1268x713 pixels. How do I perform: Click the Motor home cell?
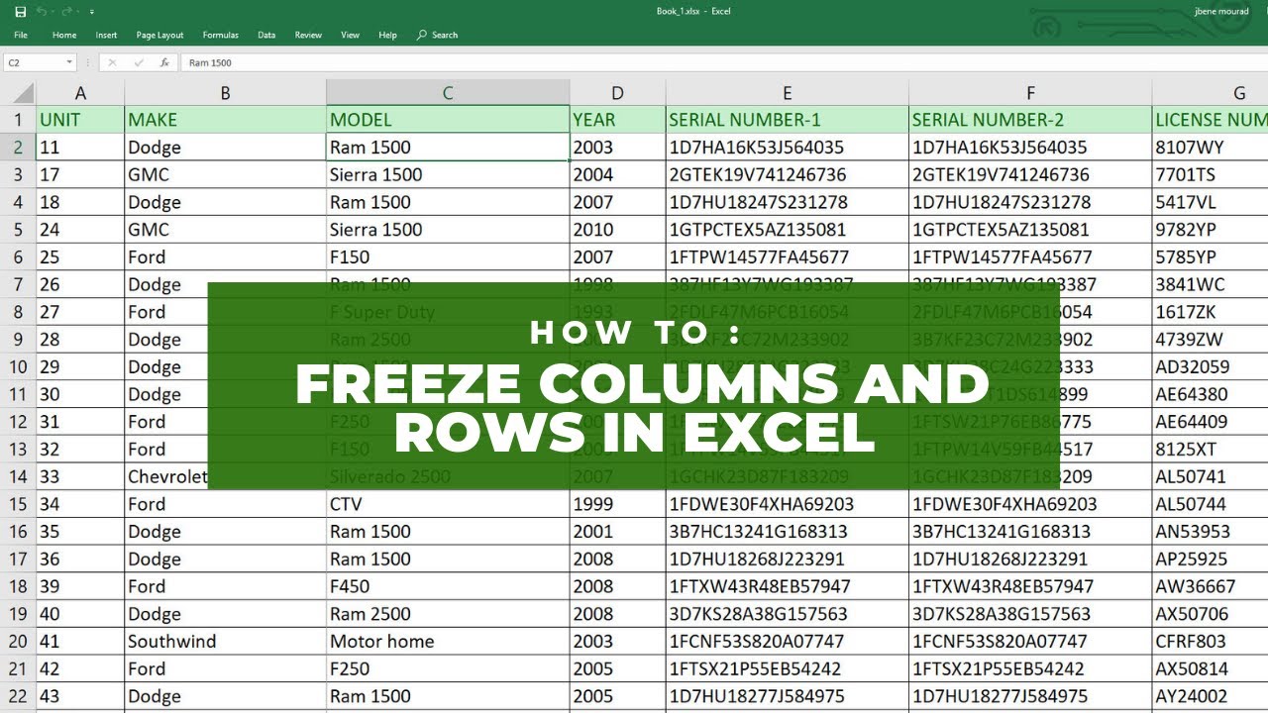[x=448, y=641]
